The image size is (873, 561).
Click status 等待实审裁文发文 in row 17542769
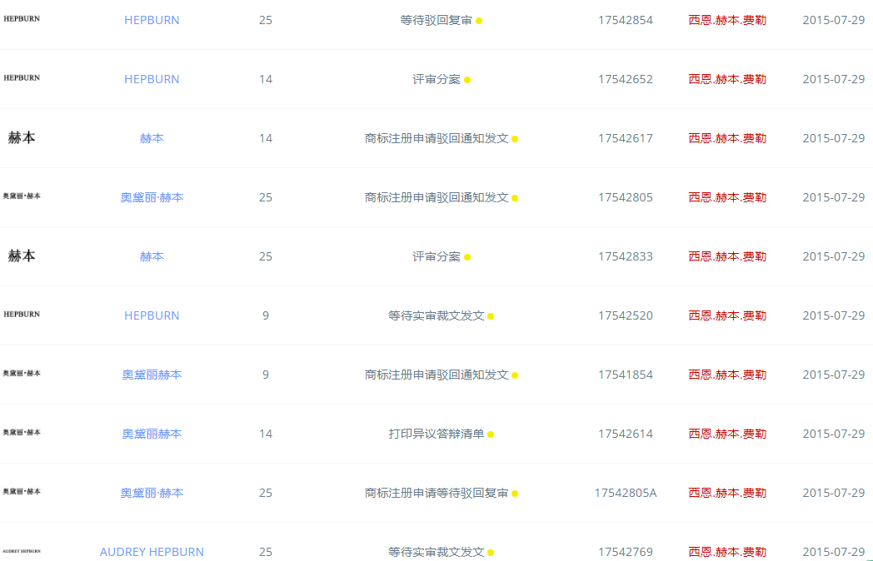tap(436, 552)
